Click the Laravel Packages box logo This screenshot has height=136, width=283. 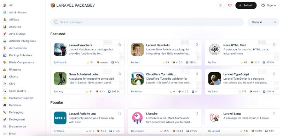click(x=53, y=5)
